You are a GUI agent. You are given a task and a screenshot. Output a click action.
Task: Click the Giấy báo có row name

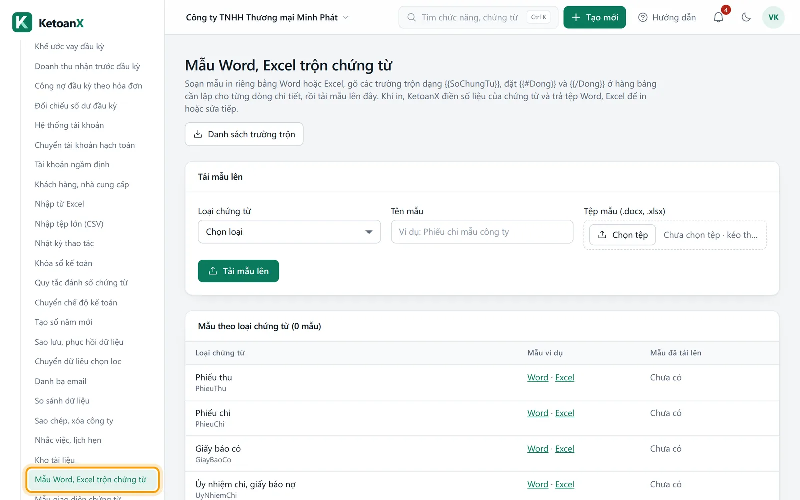tap(218, 448)
